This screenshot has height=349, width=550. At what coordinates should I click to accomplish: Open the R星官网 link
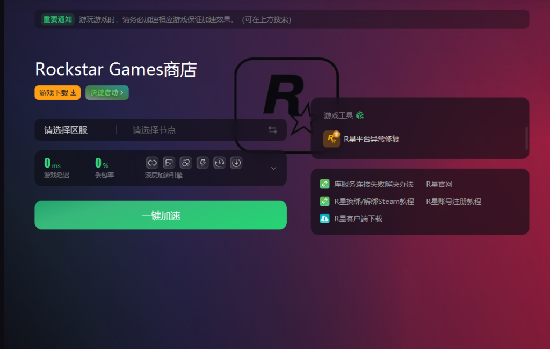click(x=439, y=184)
